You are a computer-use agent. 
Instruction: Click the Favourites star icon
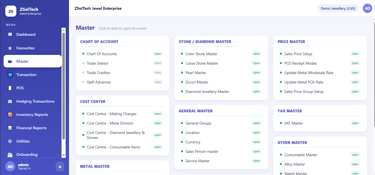pyautogui.click(x=10, y=48)
